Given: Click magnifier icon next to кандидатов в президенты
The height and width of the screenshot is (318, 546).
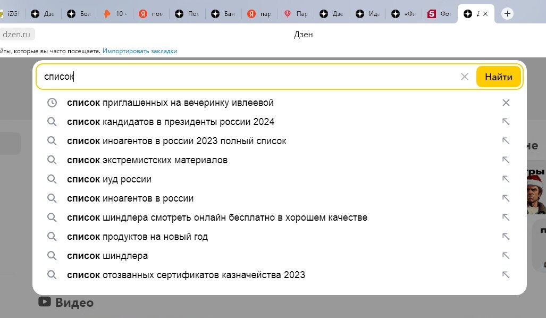Looking at the screenshot, I should pyautogui.click(x=52, y=122).
